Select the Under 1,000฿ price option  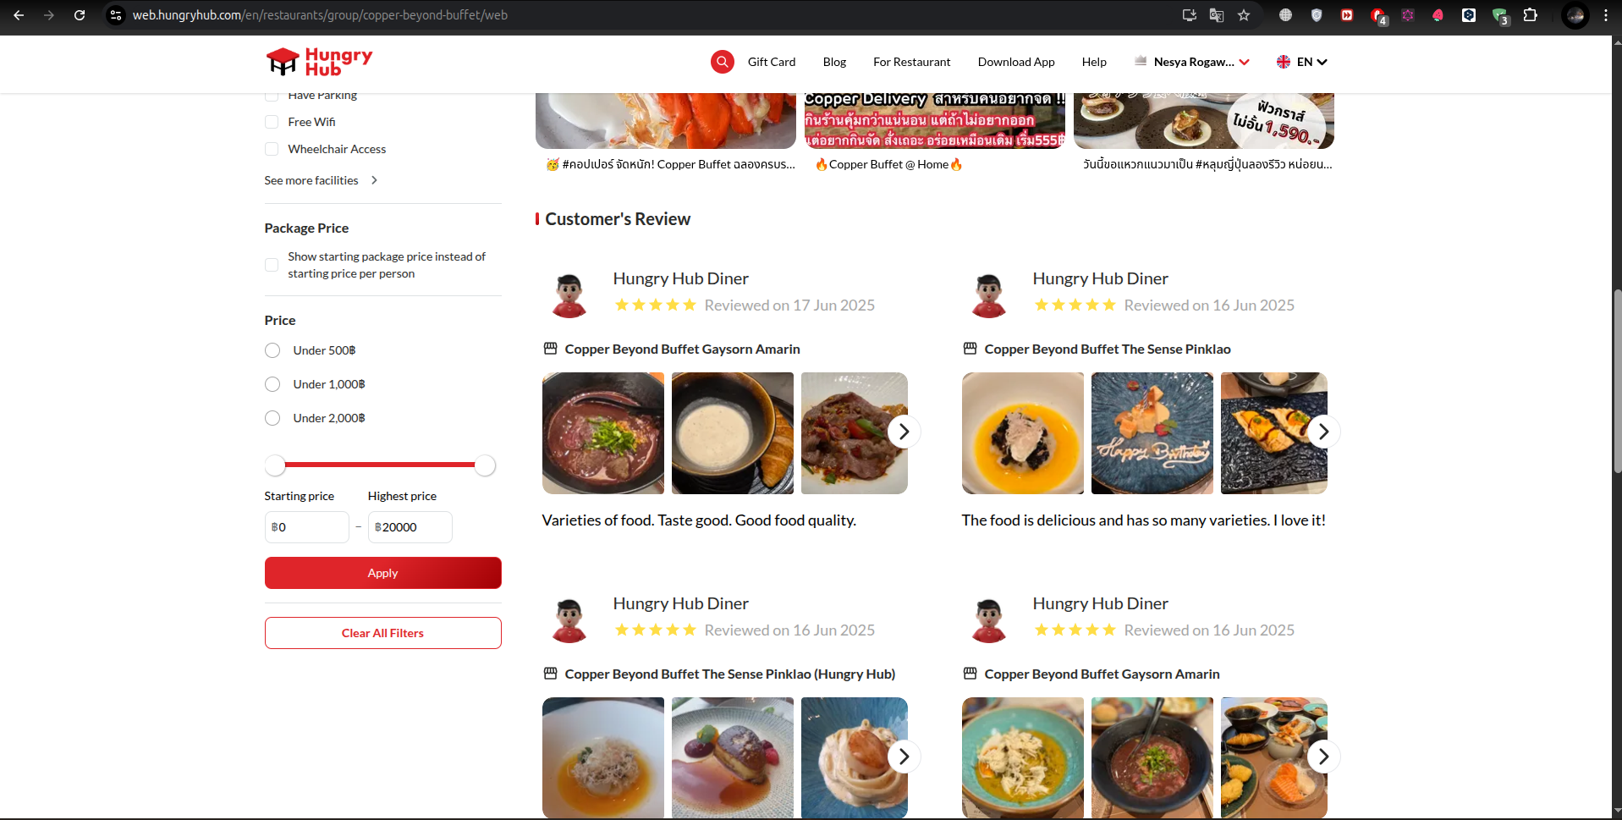(x=272, y=384)
